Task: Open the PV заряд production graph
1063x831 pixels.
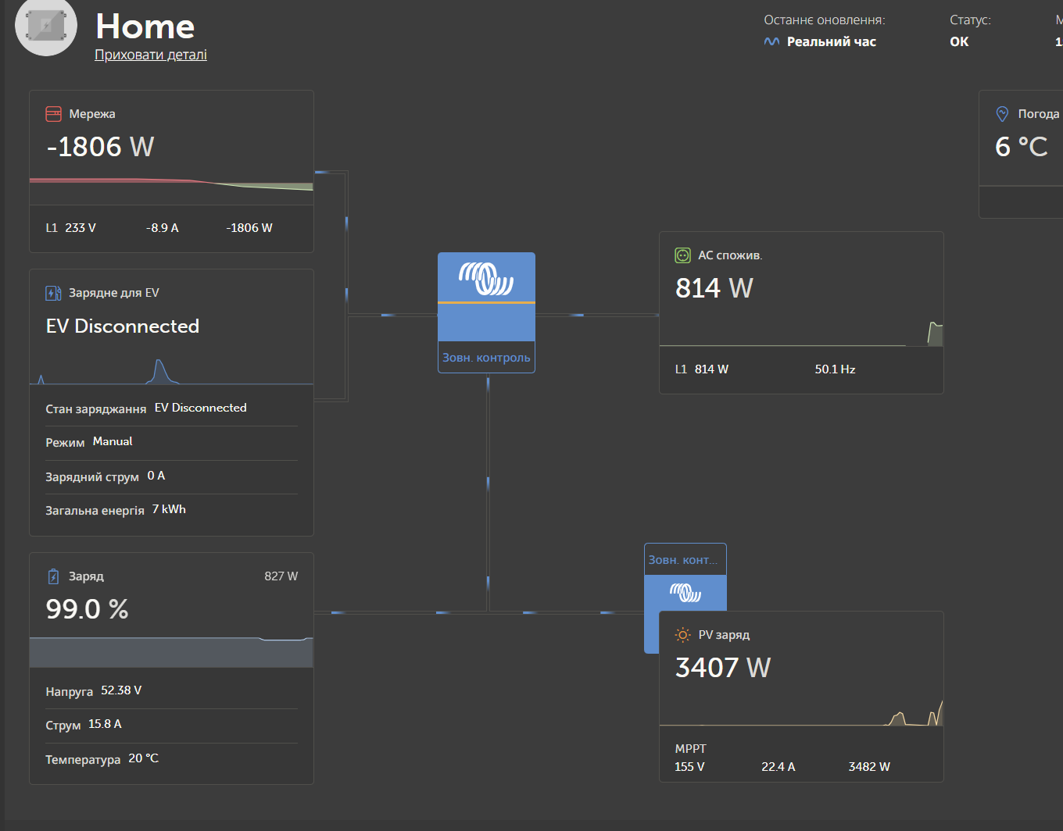Action: click(x=801, y=711)
